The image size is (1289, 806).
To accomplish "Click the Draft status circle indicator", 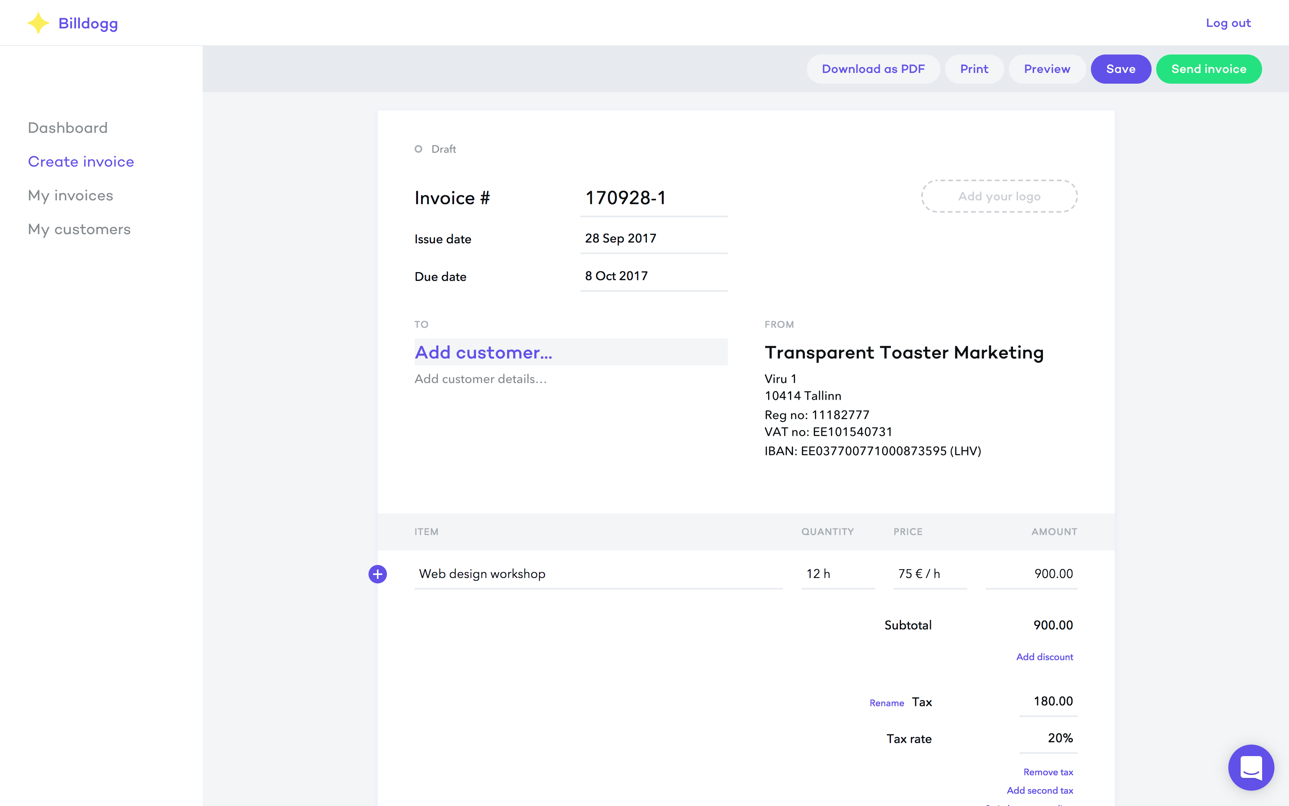I will (418, 149).
